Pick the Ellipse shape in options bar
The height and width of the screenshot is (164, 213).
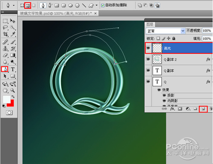coord(70,6)
